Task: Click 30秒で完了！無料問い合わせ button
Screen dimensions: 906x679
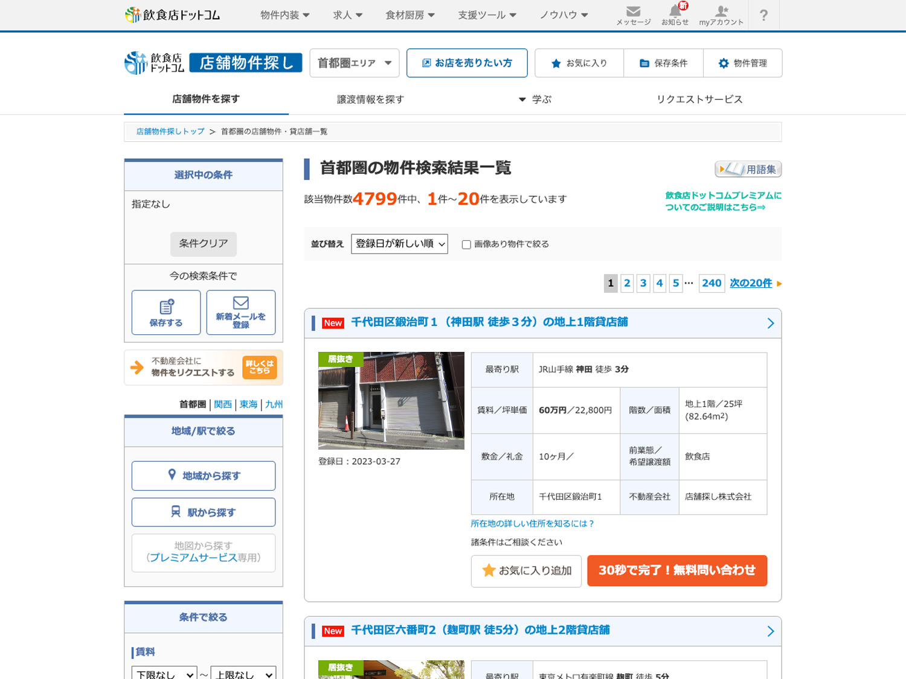Action: point(677,570)
